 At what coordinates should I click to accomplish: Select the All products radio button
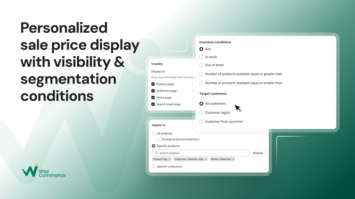click(154, 134)
